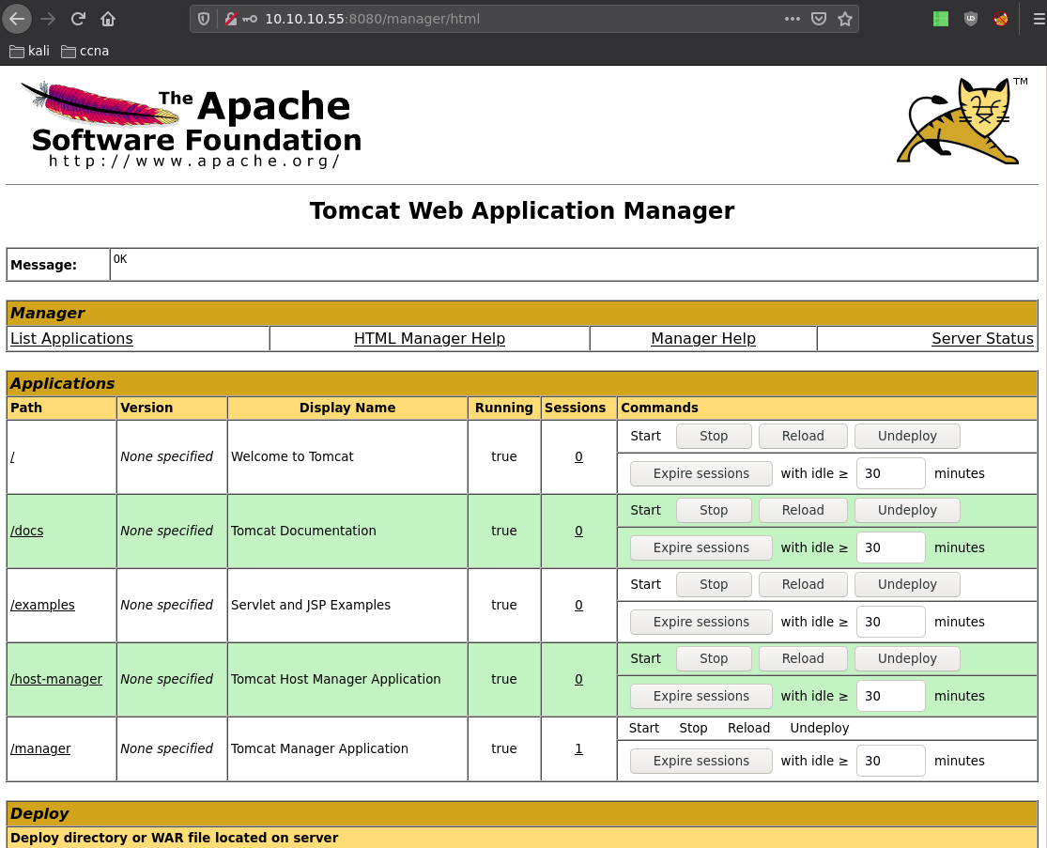
Task: Open the /docs application link
Action: pyautogui.click(x=26, y=531)
